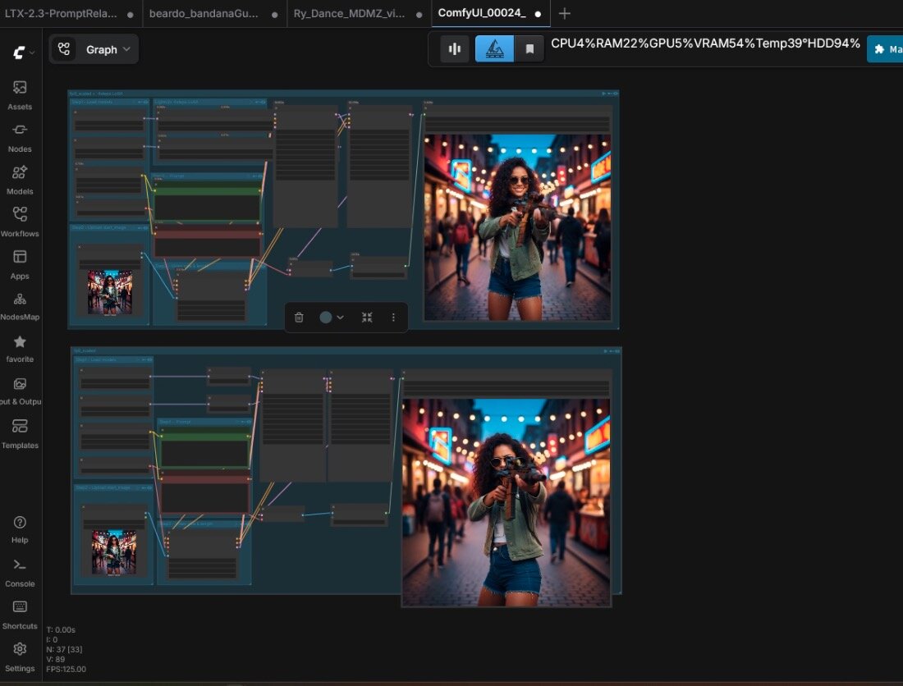Click the ComfyUI logo menu
The image size is (903, 686).
(23, 53)
